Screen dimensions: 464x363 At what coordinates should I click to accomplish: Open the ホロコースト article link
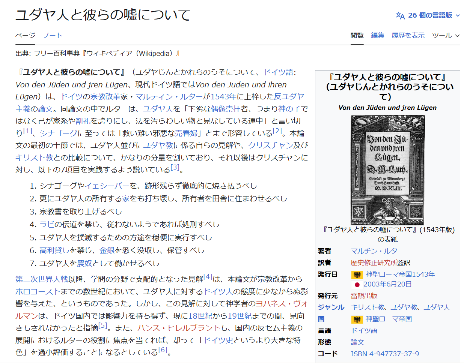pos(38,291)
